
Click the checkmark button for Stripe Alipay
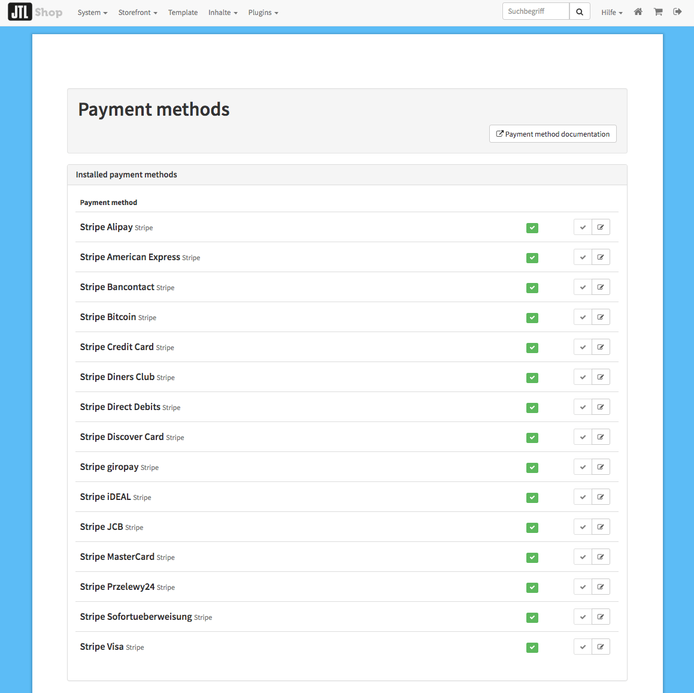(583, 227)
